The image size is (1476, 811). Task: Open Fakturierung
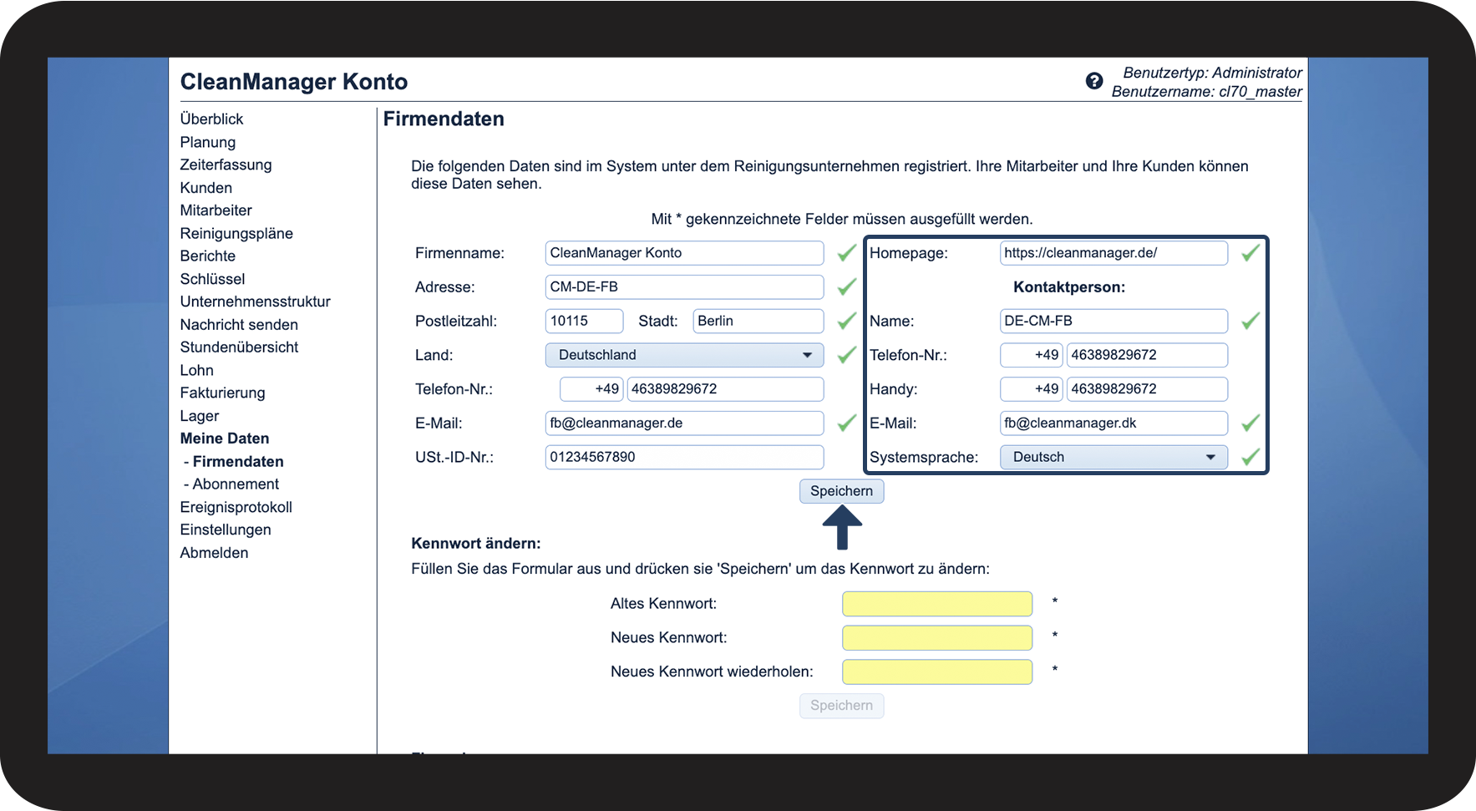(x=222, y=393)
